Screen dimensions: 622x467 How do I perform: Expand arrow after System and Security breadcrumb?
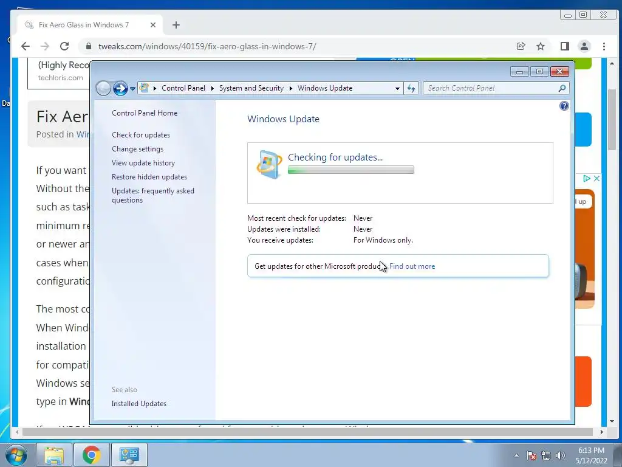[x=291, y=88]
